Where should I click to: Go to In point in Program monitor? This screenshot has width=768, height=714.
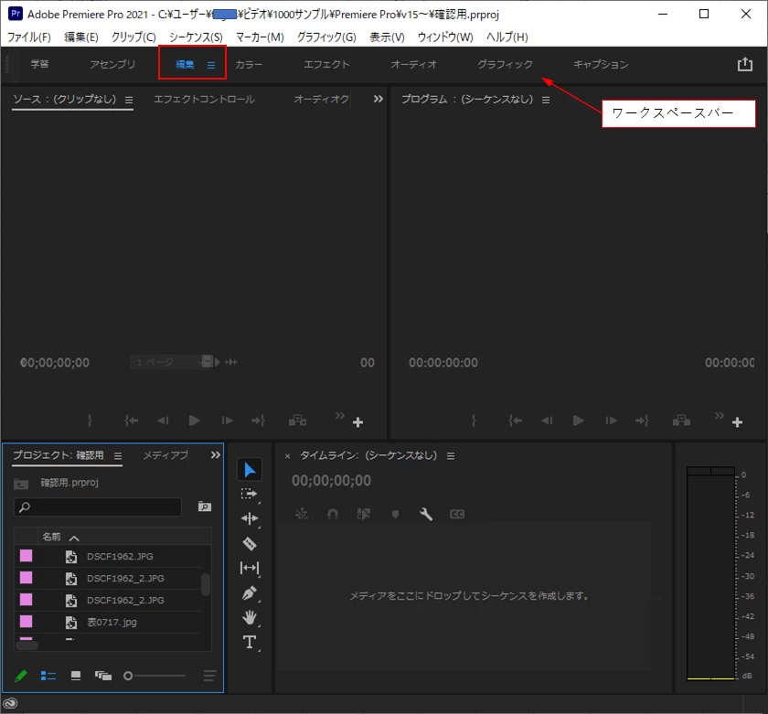(x=516, y=421)
